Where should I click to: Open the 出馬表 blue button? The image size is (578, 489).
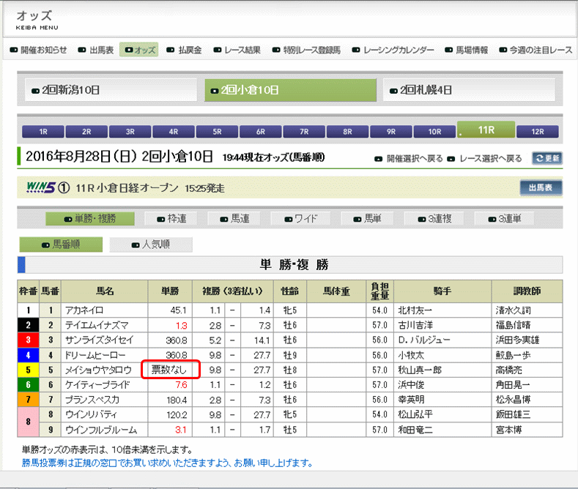pyautogui.click(x=541, y=188)
